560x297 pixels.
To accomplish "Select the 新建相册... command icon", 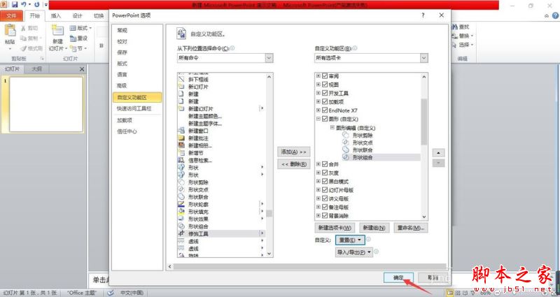I will [x=181, y=145].
